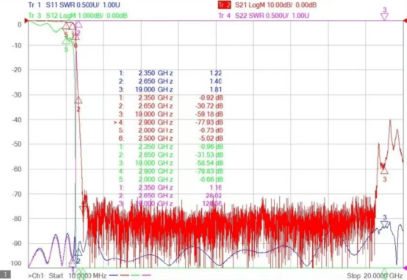Select the highlighted Tr 2 S21 LogM trace
407x280 pixels.
(267, 5)
